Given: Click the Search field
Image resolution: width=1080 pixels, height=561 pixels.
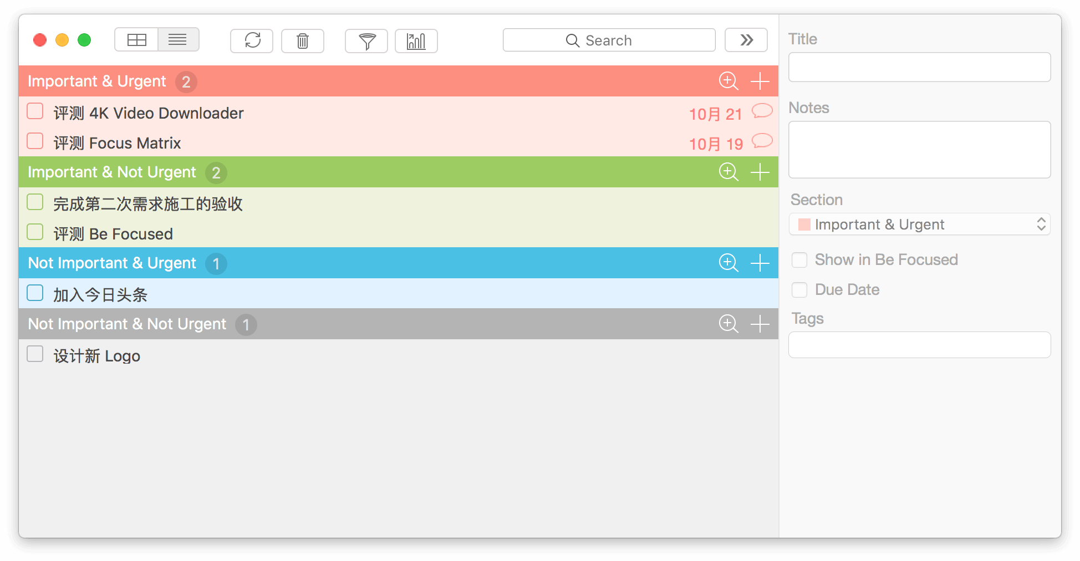Looking at the screenshot, I should [609, 40].
